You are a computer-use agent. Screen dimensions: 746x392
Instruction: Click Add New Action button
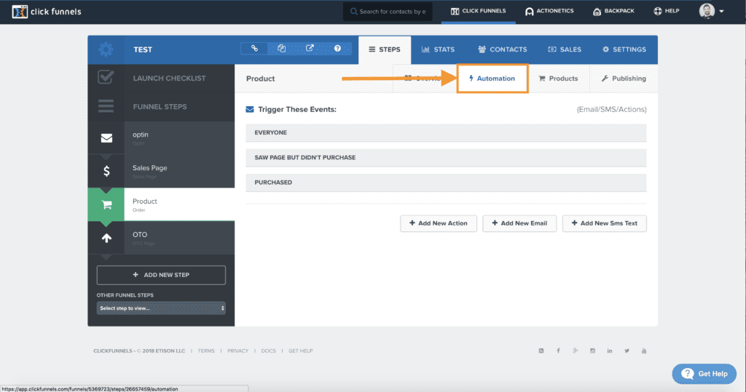coord(438,223)
